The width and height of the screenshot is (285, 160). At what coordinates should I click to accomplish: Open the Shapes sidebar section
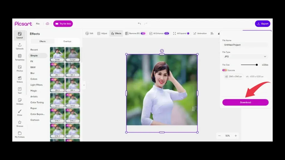point(20,124)
